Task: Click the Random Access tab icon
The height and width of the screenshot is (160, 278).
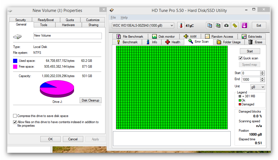Action: (x=207, y=36)
